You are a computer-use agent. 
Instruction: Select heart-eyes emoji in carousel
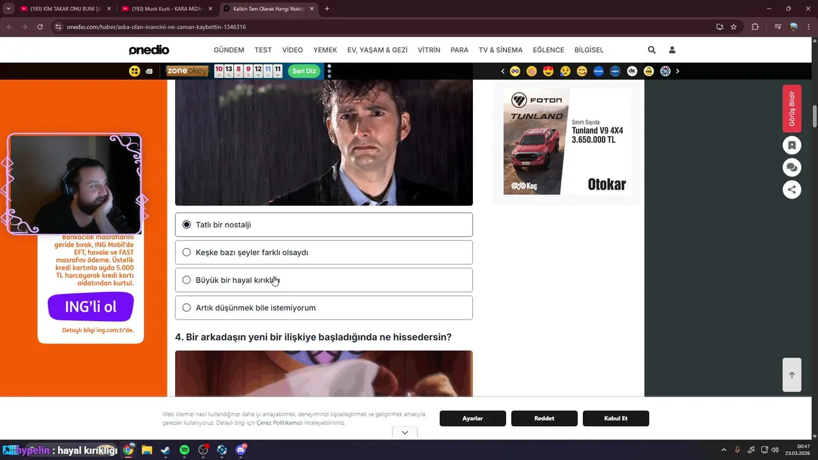548,71
